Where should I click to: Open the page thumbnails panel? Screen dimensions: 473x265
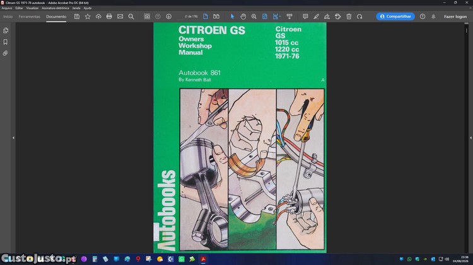[x=6, y=30]
